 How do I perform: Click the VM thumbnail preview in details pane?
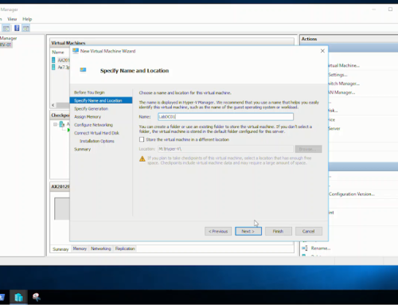pyautogui.click(x=62, y=209)
